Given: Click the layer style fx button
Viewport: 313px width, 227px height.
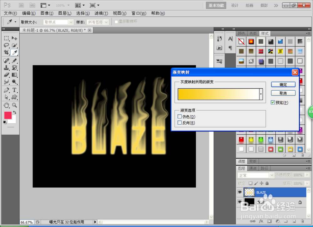Looking at the screenshot, I should click(261, 221).
